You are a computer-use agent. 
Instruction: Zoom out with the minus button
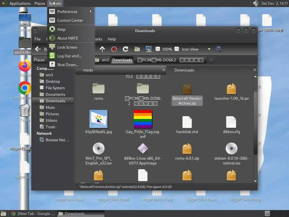157,49
